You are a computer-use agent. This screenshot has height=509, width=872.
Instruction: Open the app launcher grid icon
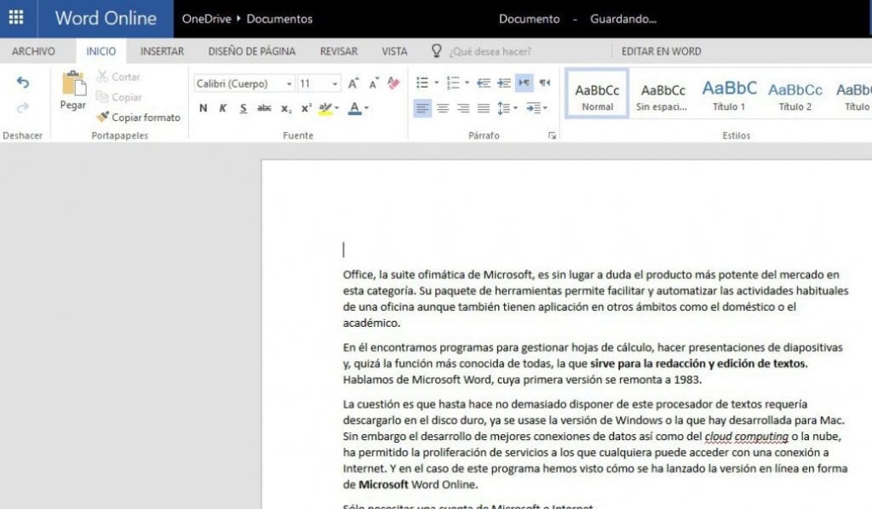tap(16, 18)
